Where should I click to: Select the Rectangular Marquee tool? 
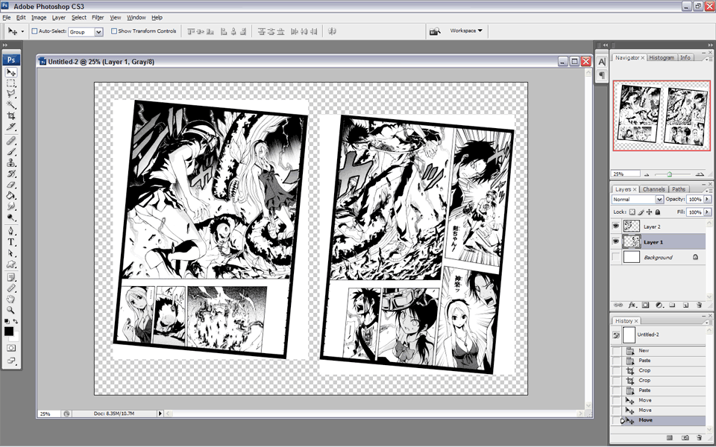point(11,83)
